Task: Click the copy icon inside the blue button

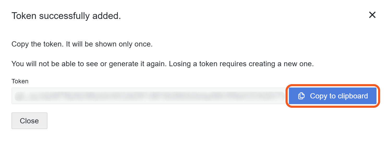Action: pyautogui.click(x=301, y=96)
